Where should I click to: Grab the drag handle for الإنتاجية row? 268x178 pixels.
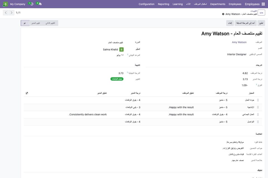point(258,107)
